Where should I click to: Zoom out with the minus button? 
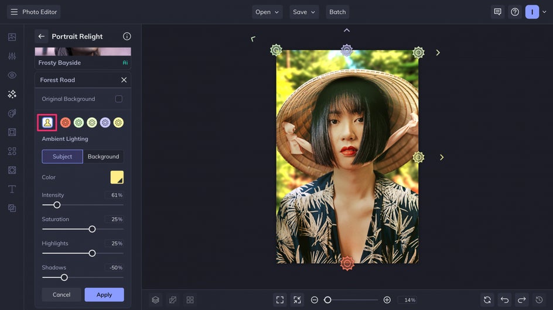[x=315, y=300]
